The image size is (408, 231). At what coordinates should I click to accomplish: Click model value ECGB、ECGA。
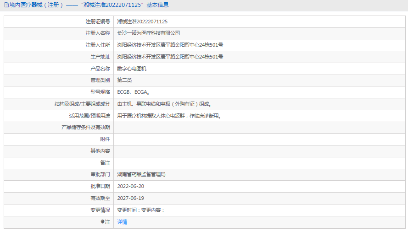coord(133,92)
